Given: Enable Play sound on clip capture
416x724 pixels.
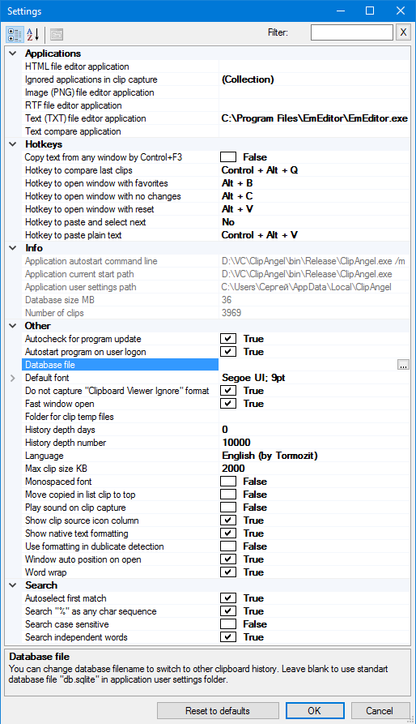Looking at the screenshot, I should [x=228, y=507].
